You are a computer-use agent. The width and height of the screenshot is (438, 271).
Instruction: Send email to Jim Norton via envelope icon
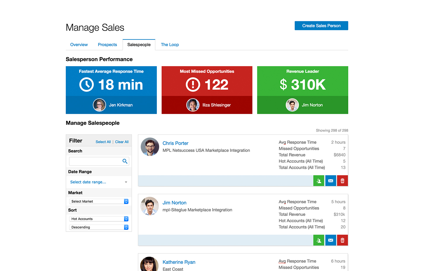331,240
